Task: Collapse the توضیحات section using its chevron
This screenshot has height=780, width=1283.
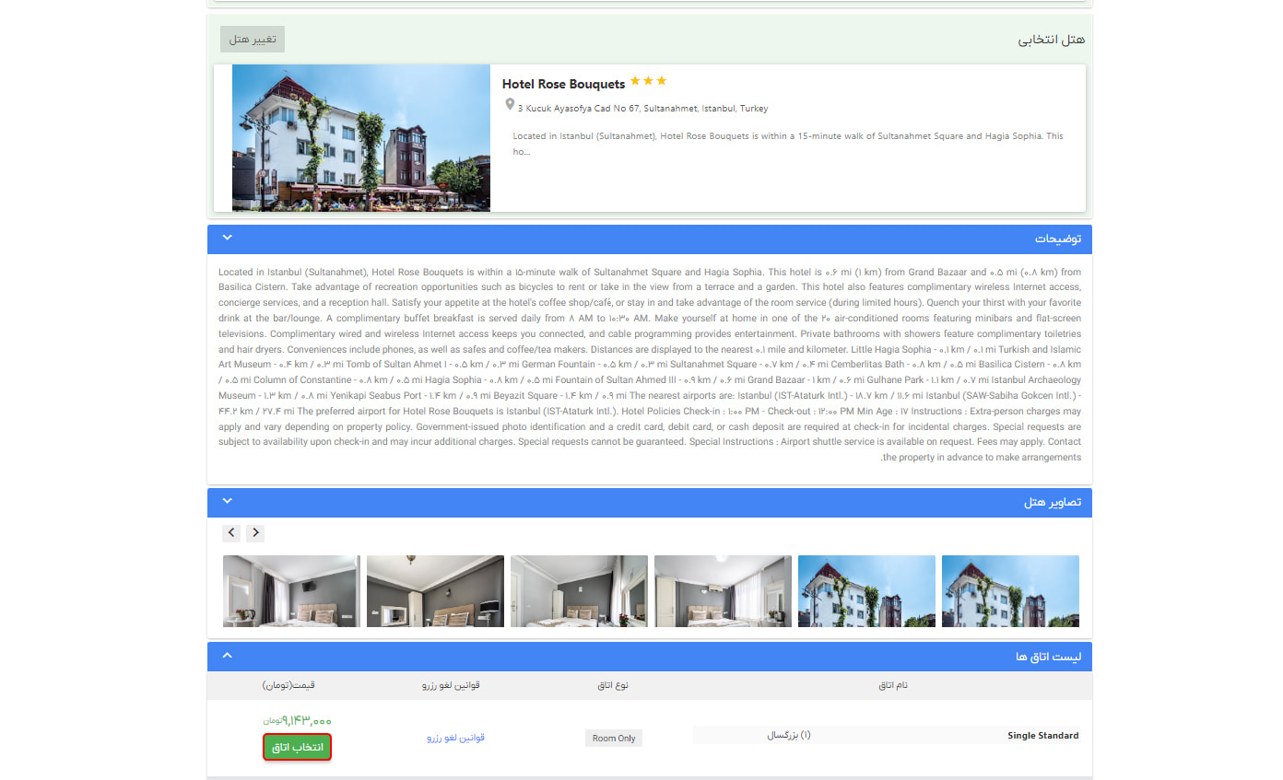Action: point(228,239)
